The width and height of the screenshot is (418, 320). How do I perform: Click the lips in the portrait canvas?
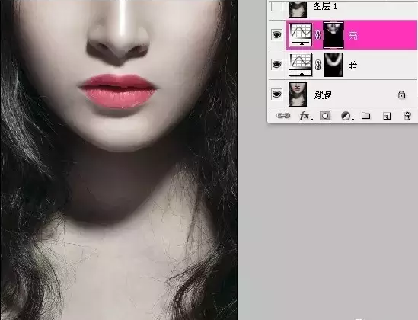click(117, 92)
